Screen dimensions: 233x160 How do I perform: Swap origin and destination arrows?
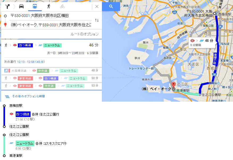[97, 20]
